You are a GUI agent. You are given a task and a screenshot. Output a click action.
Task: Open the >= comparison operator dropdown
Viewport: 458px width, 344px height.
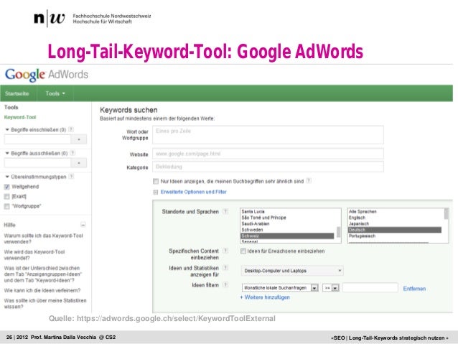tap(331, 288)
